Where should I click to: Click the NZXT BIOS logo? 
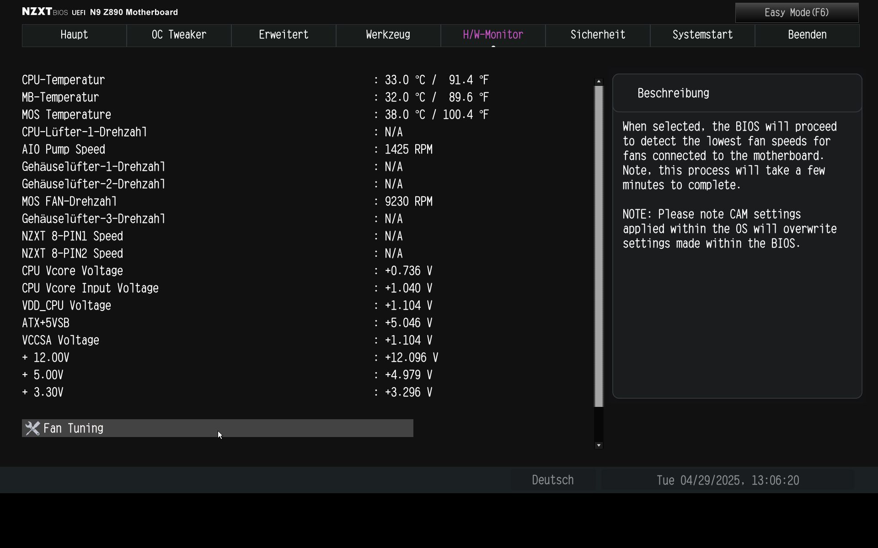point(45,12)
